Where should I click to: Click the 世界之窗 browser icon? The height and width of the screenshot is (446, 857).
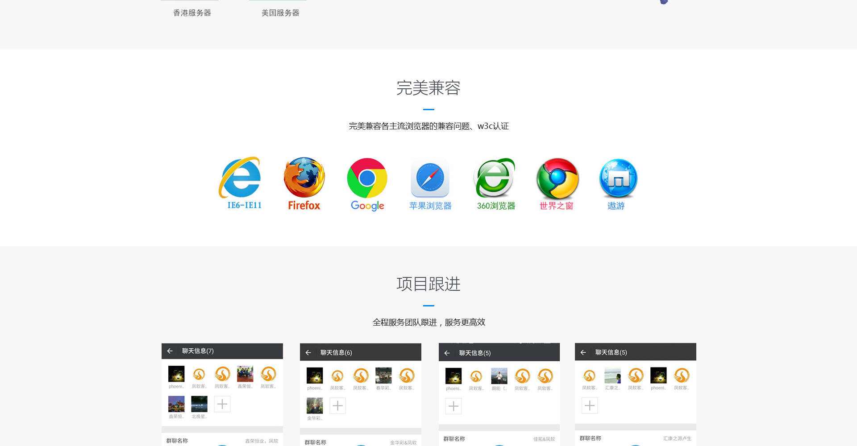pyautogui.click(x=557, y=178)
